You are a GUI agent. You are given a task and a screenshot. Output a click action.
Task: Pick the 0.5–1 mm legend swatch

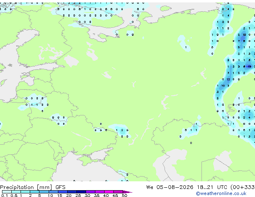click(16, 192)
